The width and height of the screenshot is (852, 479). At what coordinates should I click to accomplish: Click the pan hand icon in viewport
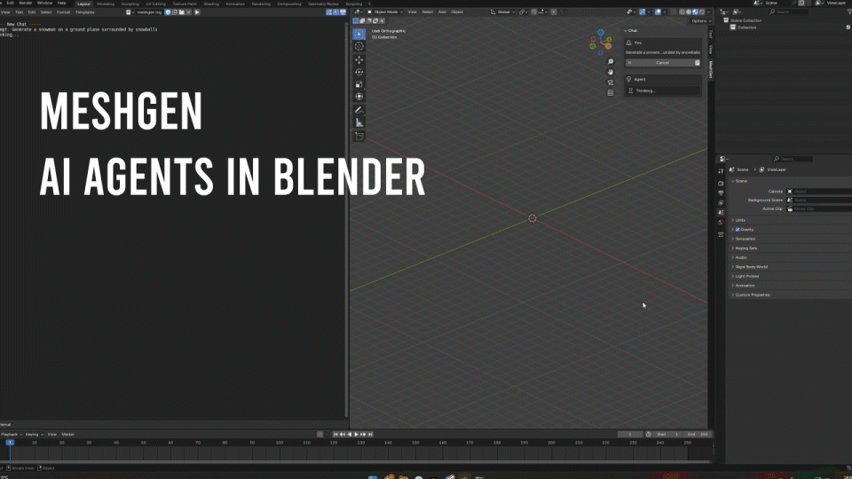coord(611,73)
